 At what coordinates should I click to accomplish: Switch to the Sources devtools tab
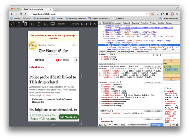[135, 23]
